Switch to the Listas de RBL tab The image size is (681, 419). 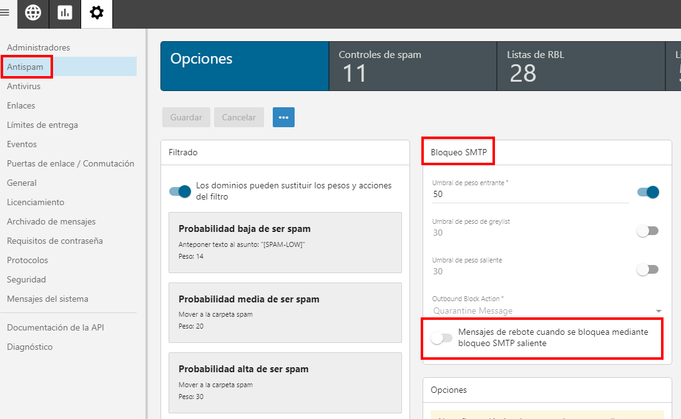click(581, 66)
